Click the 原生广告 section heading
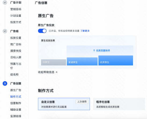 tap(46, 16)
